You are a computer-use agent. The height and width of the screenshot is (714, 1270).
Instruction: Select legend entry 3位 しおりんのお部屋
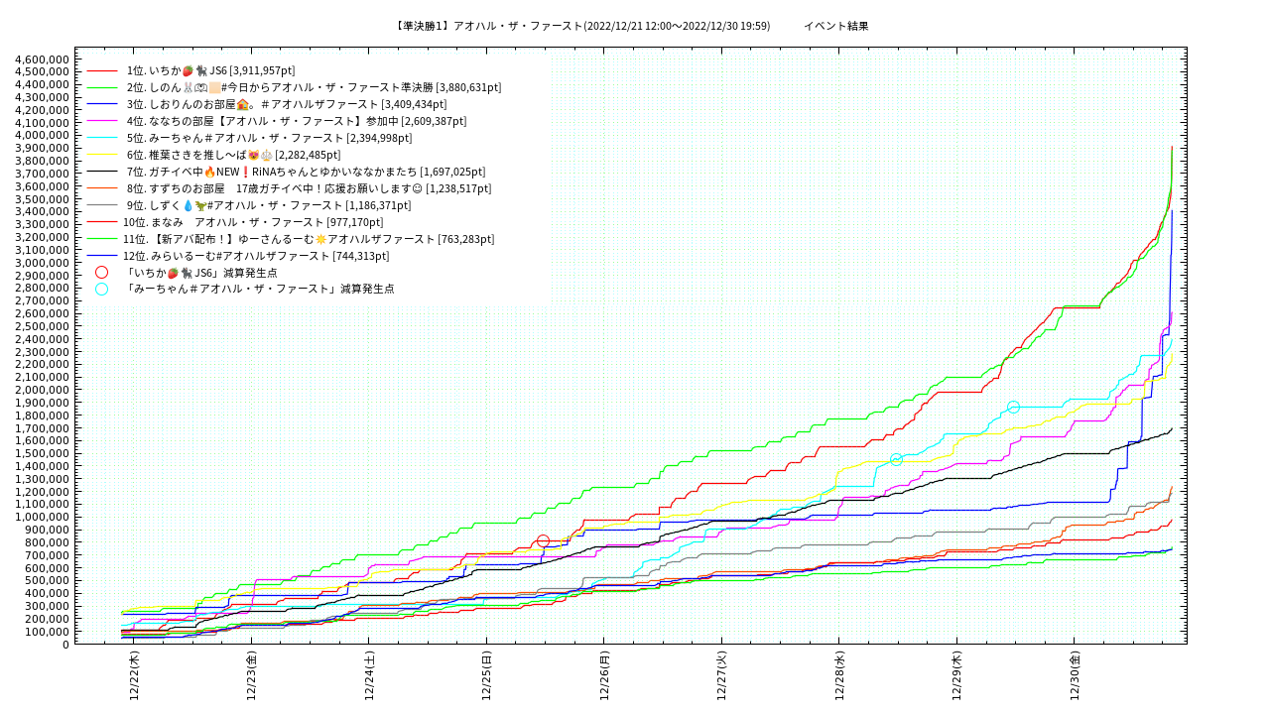[x=287, y=104]
